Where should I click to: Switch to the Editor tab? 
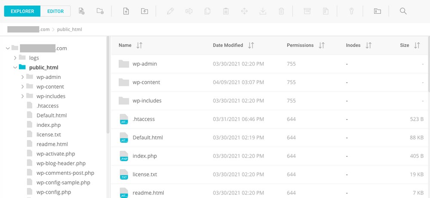coord(55,11)
